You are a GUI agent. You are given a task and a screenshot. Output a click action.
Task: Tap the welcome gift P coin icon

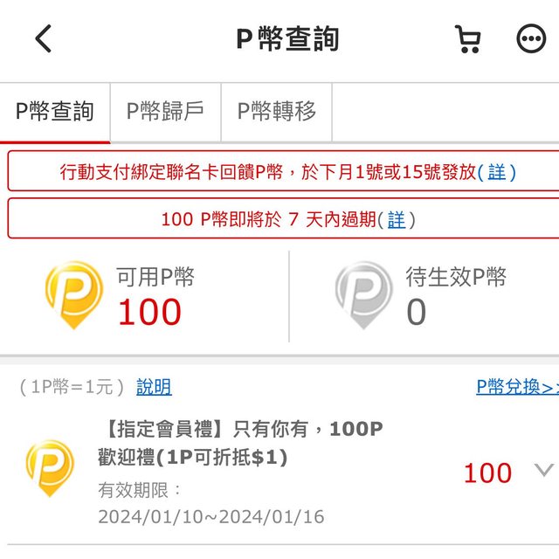point(50,467)
